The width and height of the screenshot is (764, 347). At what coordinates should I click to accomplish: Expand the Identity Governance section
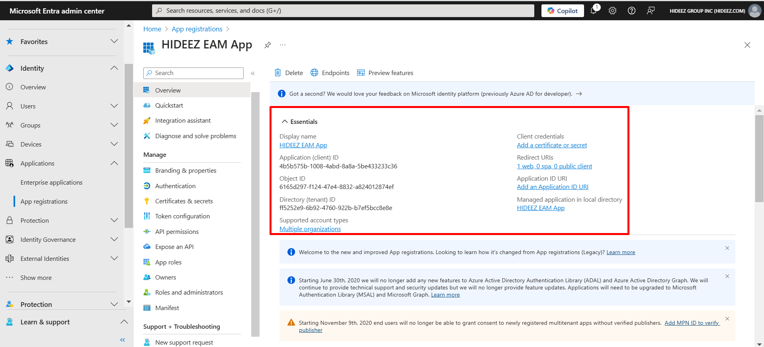coord(114,239)
